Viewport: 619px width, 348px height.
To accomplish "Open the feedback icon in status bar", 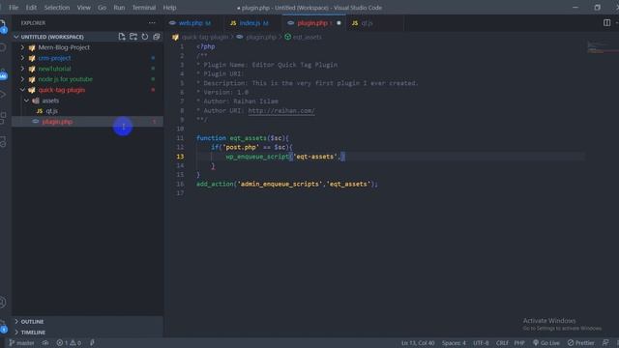I will coord(605,343).
